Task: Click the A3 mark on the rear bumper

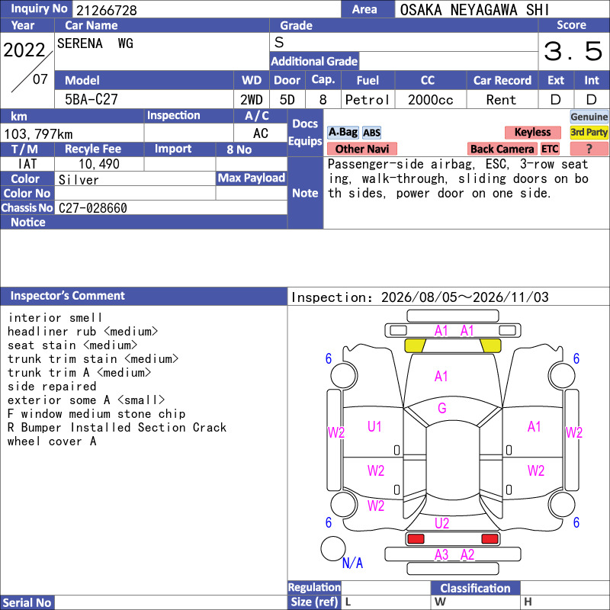Action: click(441, 555)
